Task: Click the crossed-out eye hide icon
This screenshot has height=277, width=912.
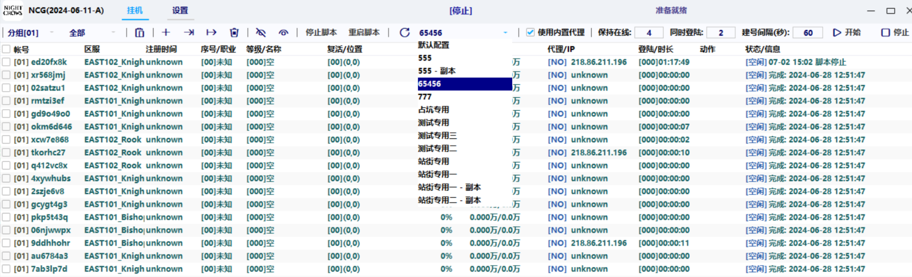Action: point(261,33)
